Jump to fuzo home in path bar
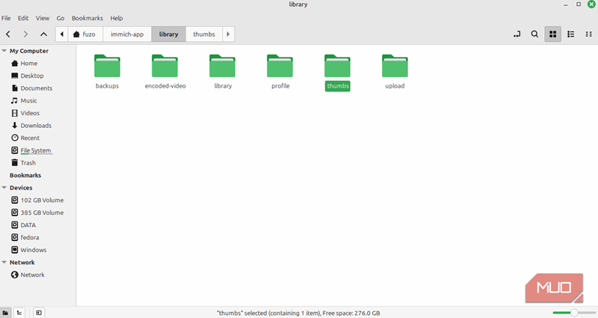Image resolution: width=598 pixels, height=318 pixels. pyautogui.click(x=85, y=34)
